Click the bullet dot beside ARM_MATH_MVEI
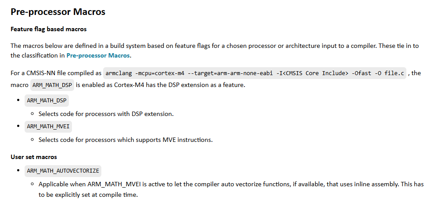This screenshot has height=199, width=427. [18, 127]
